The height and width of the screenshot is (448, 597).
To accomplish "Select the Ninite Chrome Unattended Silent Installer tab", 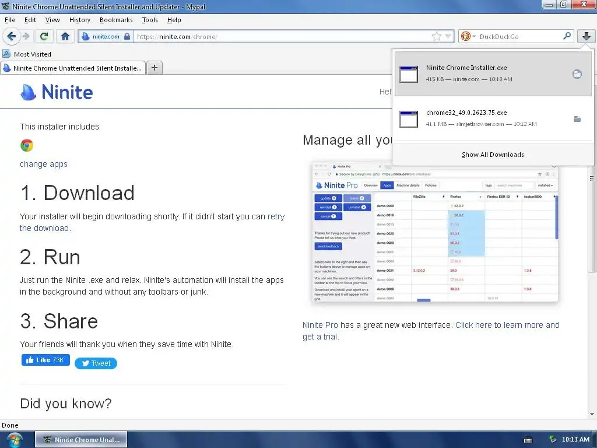I will pos(73,68).
